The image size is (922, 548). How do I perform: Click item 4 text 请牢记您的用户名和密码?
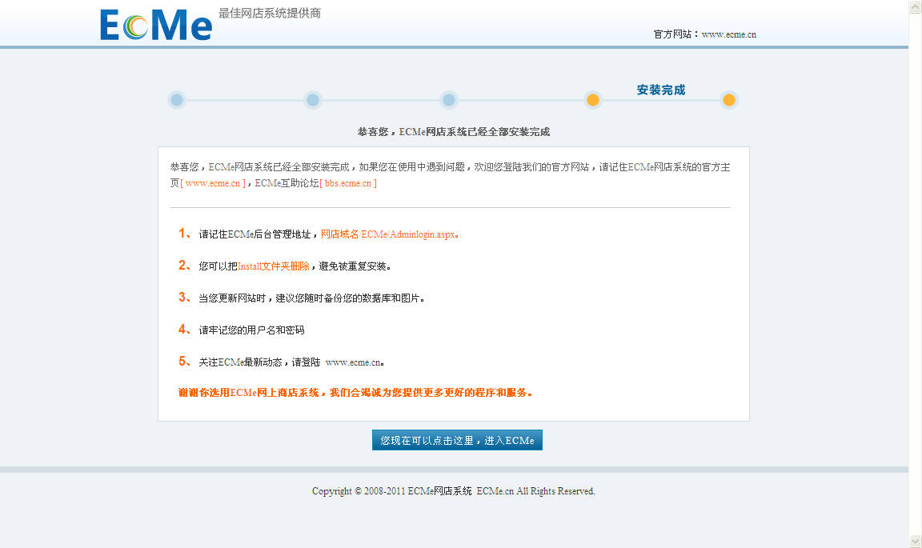tap(251, 330)
